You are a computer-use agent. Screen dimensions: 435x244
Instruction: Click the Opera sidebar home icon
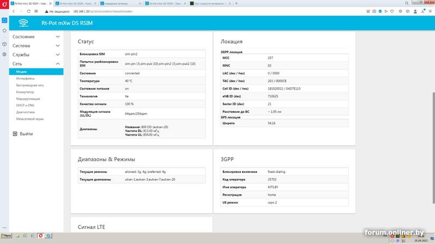click(x=4, y=31)
